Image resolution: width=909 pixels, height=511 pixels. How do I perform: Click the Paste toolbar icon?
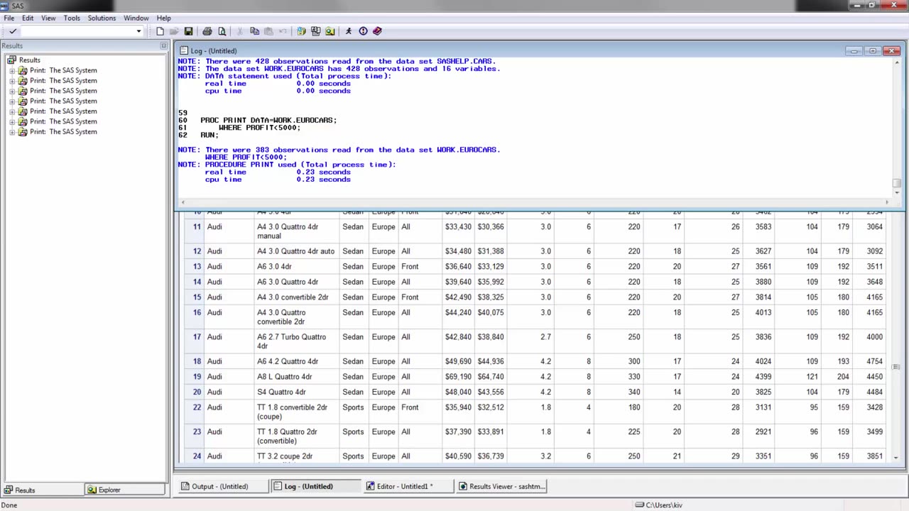[268, 31]
